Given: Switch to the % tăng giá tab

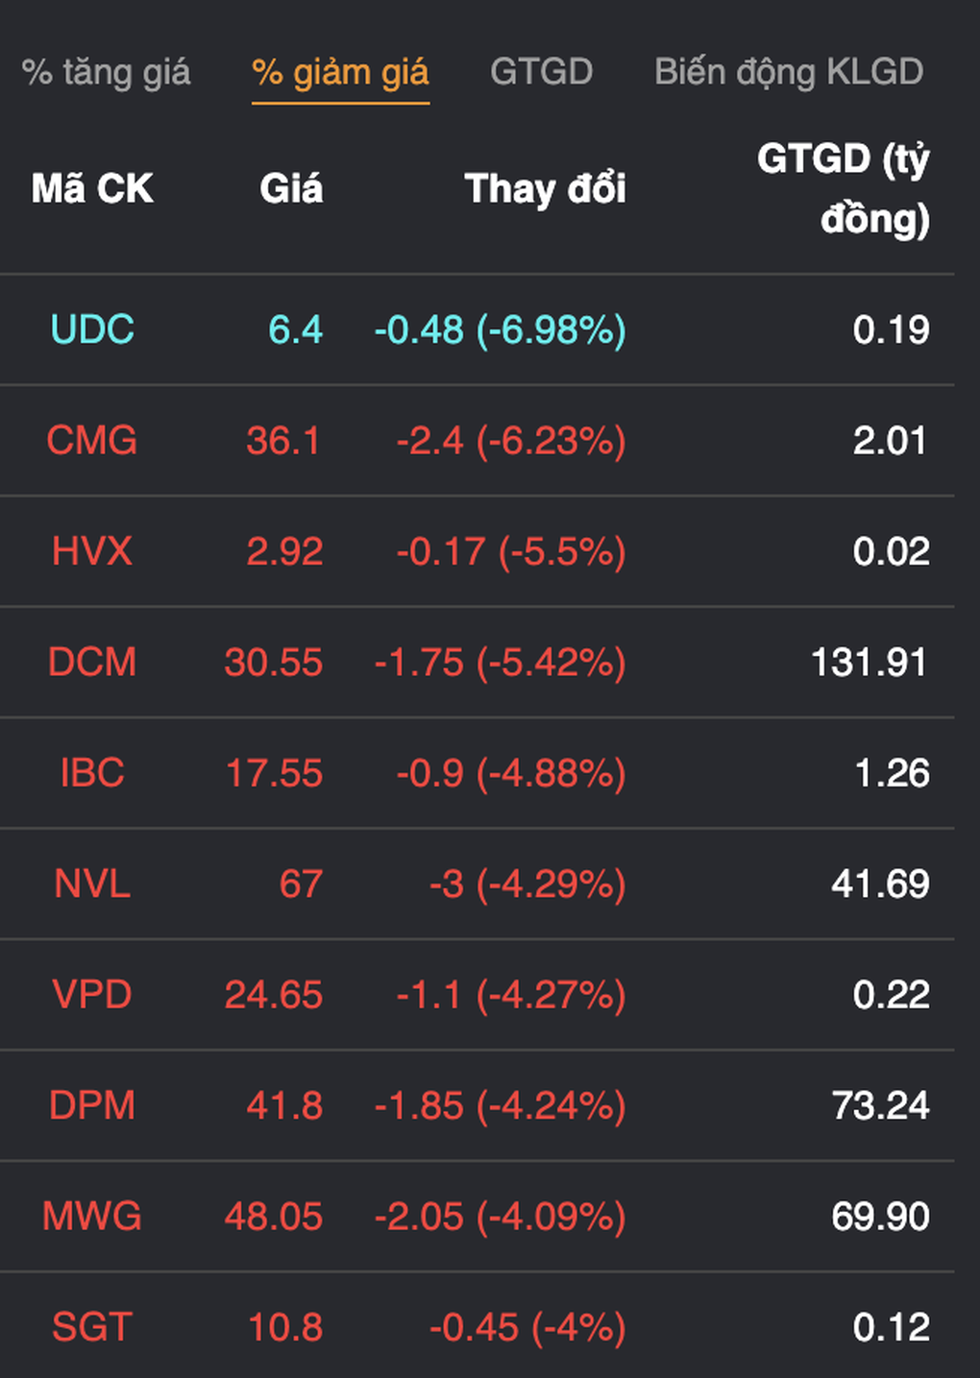Looking at the screenshot, I should pos(106,72).
